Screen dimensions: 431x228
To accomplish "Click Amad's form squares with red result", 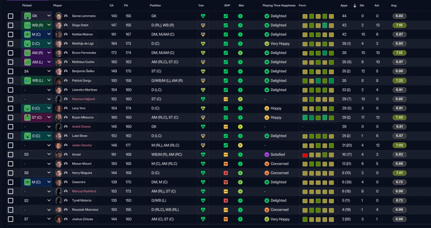I will [318, 155].
